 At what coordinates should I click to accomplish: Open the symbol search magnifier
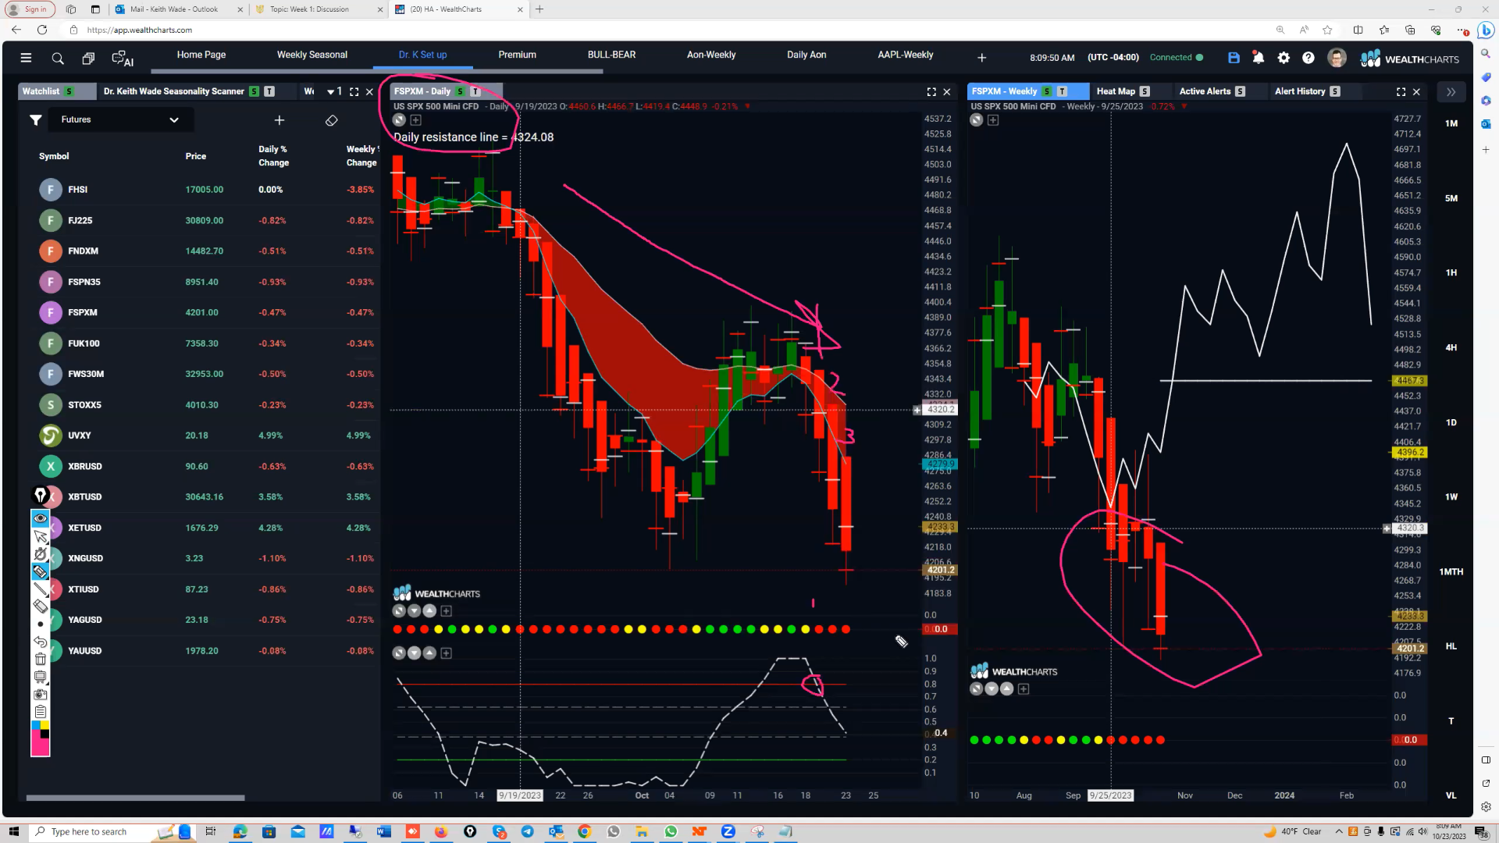coord(58,59)
